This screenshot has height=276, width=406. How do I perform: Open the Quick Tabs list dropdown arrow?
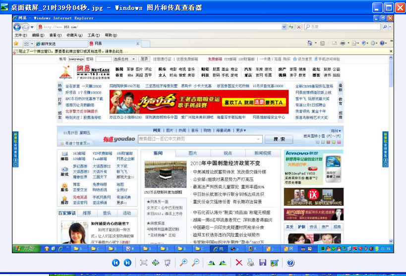tap(32, 44)
